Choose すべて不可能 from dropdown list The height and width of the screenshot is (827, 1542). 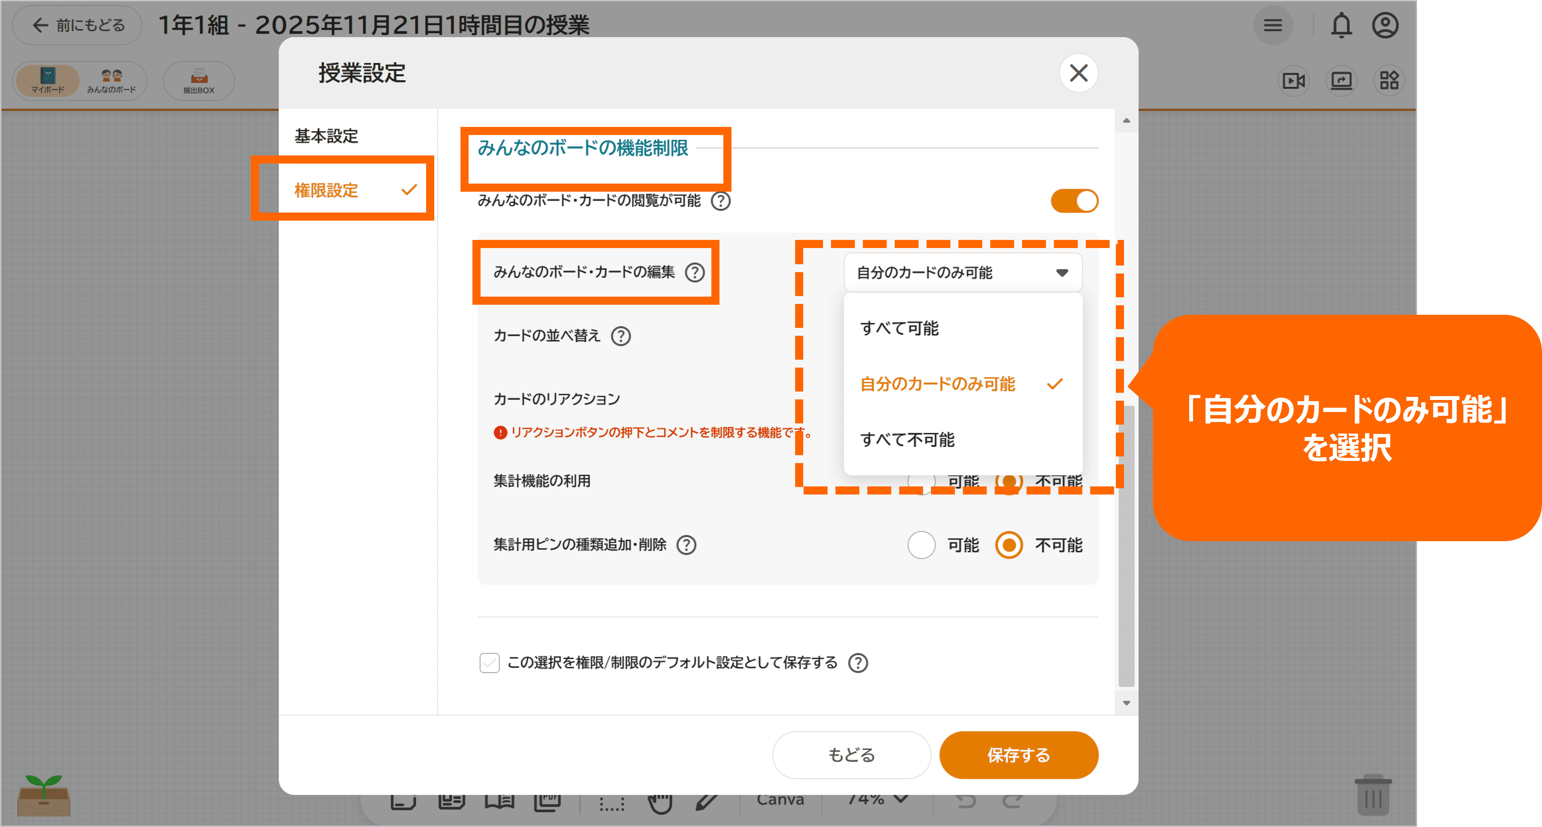coord(907,440)
